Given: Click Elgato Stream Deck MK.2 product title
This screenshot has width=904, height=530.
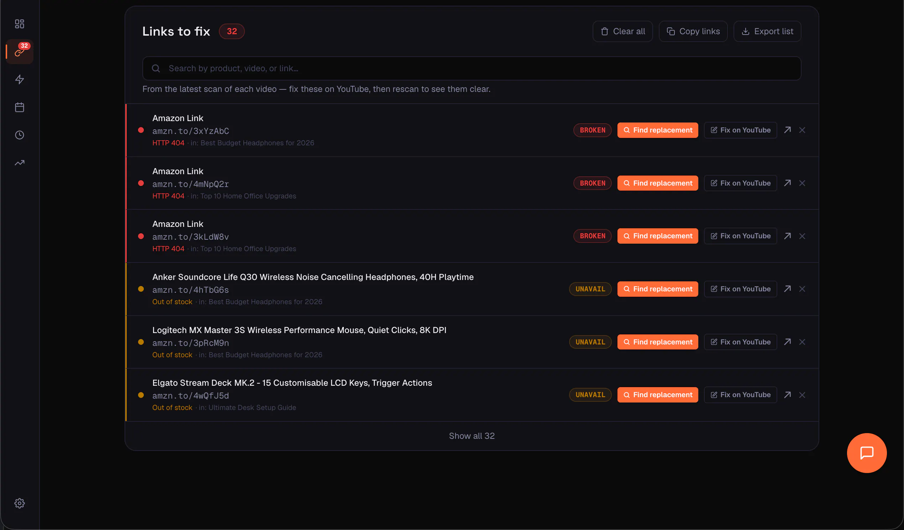Looking at the screenshot, I should [x=292, y=383].
